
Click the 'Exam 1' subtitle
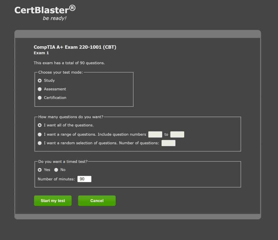pyautogui.click(x=41, y=53)
